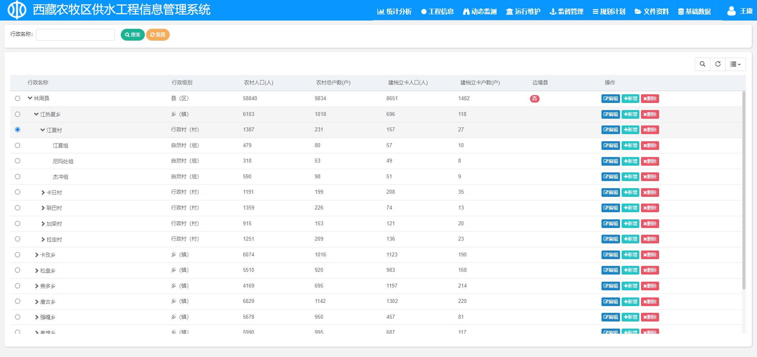
Task: Click the 否 border county badge
Action: click(x=534, y=99)
